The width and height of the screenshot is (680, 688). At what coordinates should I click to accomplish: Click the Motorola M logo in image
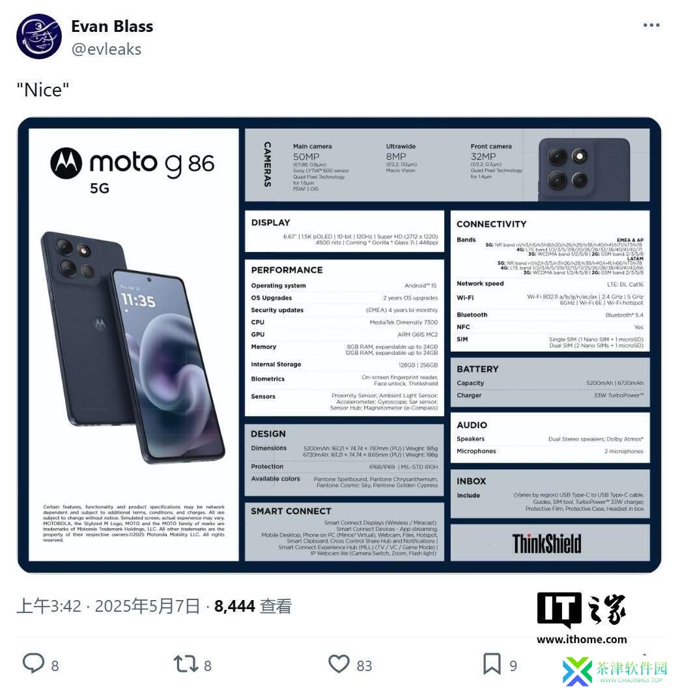pyautogui.click(x=66, y=164)
